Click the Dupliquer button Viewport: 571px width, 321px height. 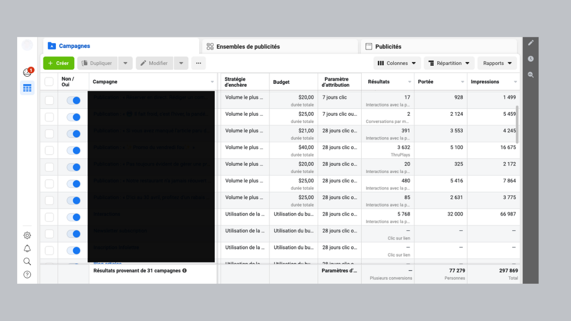pos(97,63)
